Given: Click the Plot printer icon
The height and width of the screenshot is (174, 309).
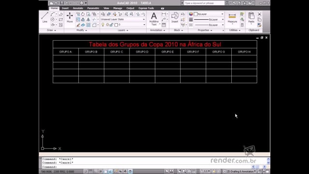Looking at the screenshot, I should (82, 3).
